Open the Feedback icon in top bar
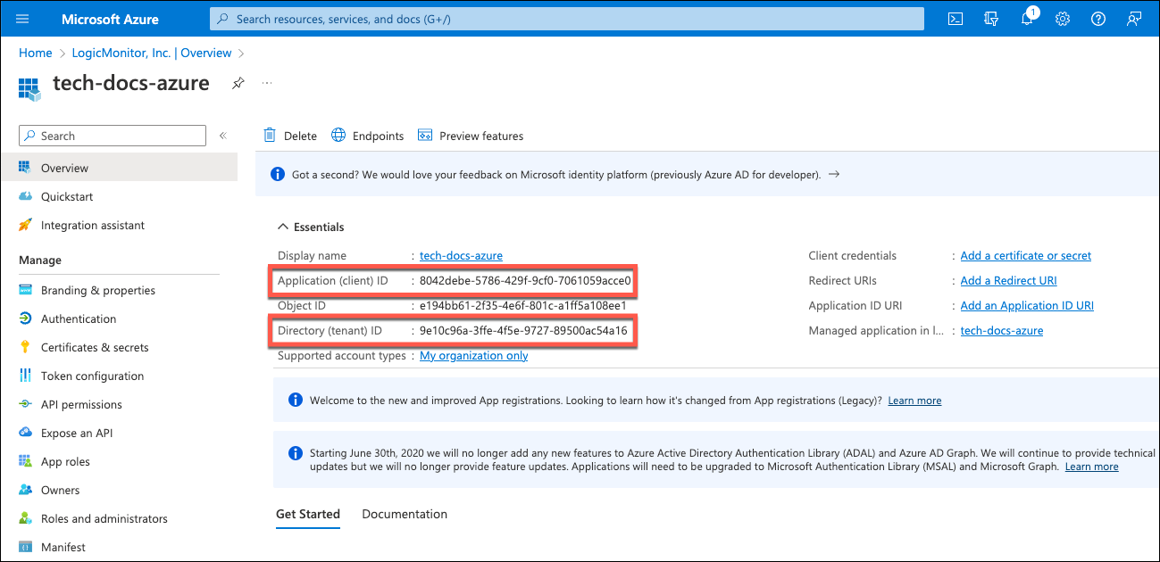 (x=1134, y=19)
